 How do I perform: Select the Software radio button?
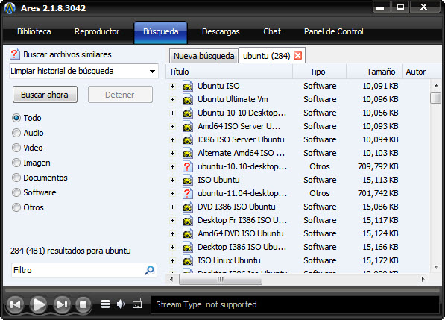click(16, 192)
